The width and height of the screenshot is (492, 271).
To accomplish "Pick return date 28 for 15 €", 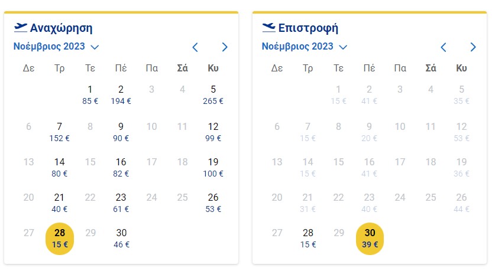I will point(308,237).
